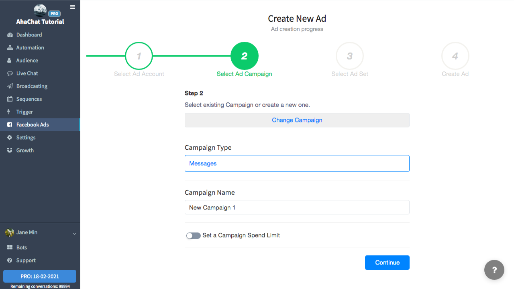This screenshot has width=514, height=289.
Task: Collapse sidebar with hamburger menu icon
Action: [x=72, y=7]
